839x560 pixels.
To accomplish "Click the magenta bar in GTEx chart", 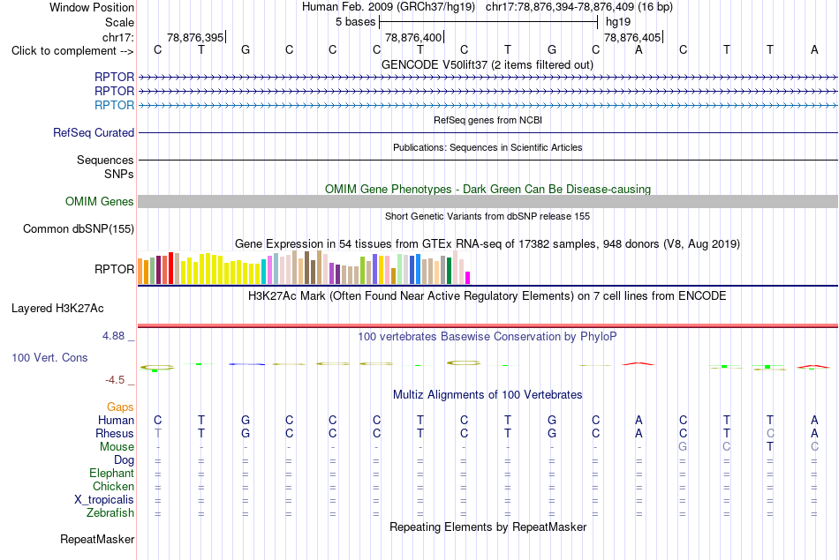I will pyautogui.click(x=468, y=278).
